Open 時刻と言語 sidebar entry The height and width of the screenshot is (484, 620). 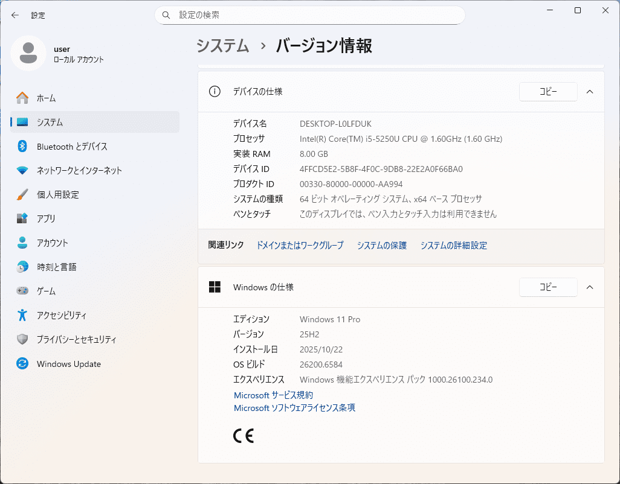pos(95,267)
